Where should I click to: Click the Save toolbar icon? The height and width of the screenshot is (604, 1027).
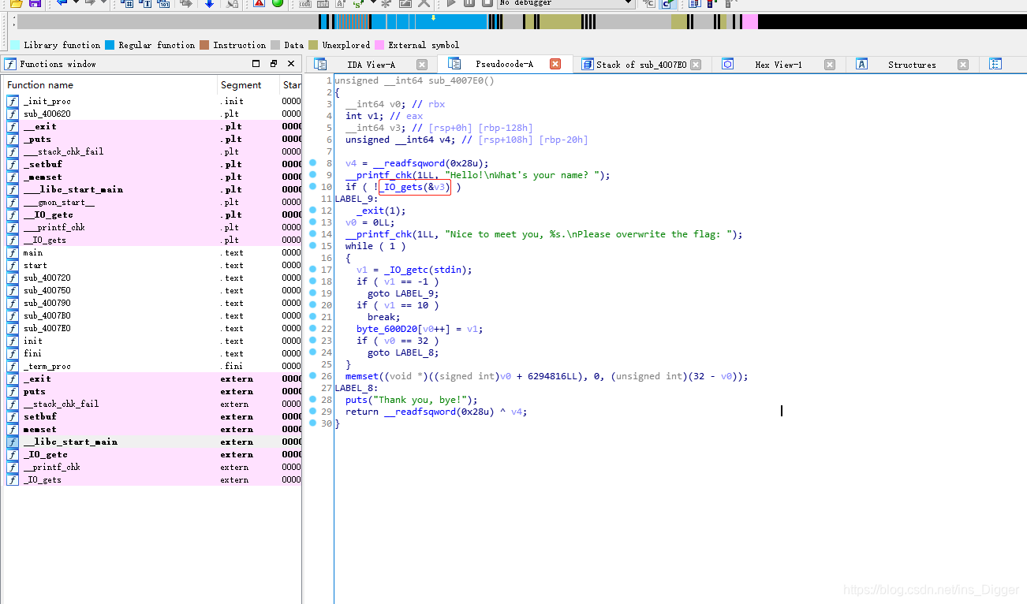pos(35,3)
